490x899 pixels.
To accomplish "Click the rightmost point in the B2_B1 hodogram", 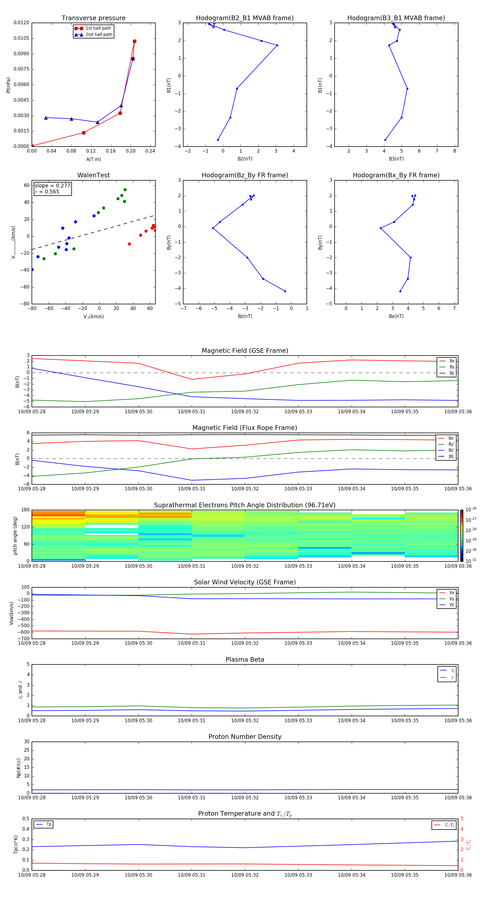I will pos(277,45).
